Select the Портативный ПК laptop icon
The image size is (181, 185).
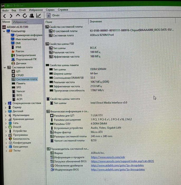click(13, 59)
